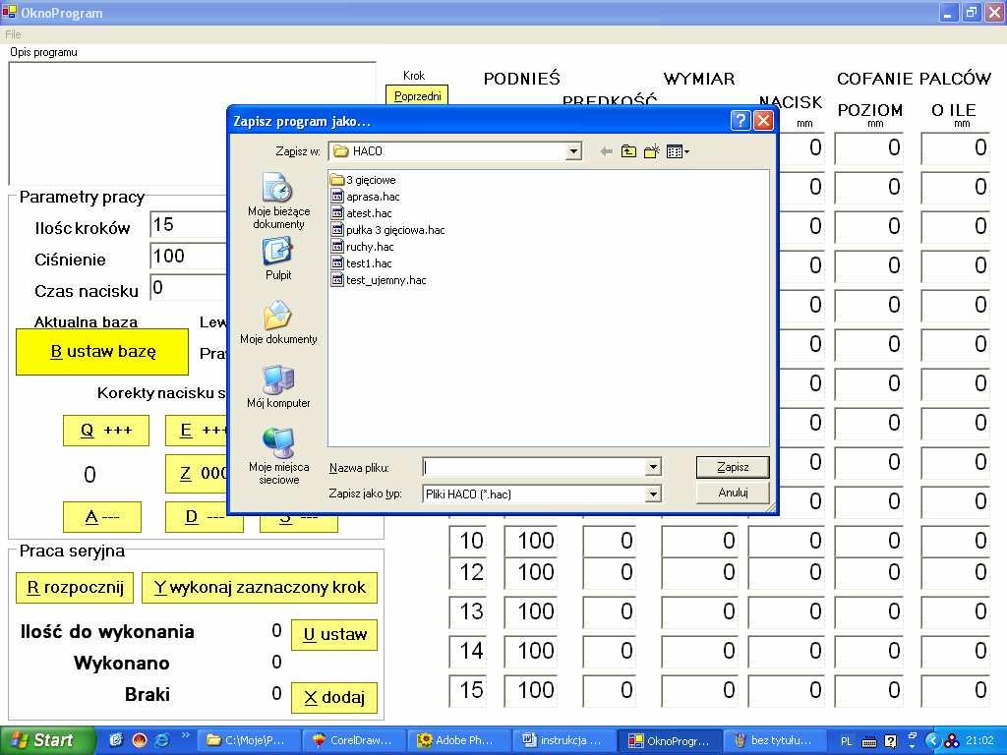1007x755 pixels.
Task: Click the system clock 21:02
Action: [x=980, y=740]
